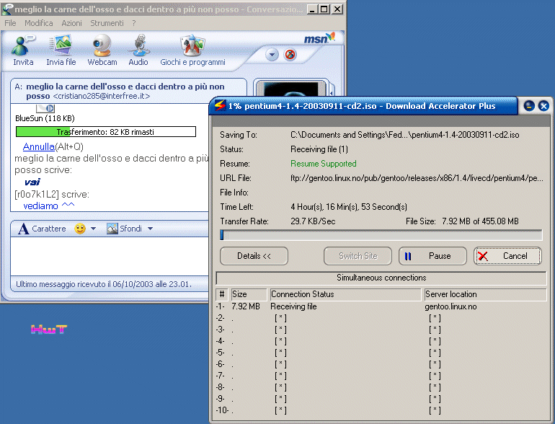555x424 pixels.
Task: Click in the MSN message input field
Action: point(110,256)
